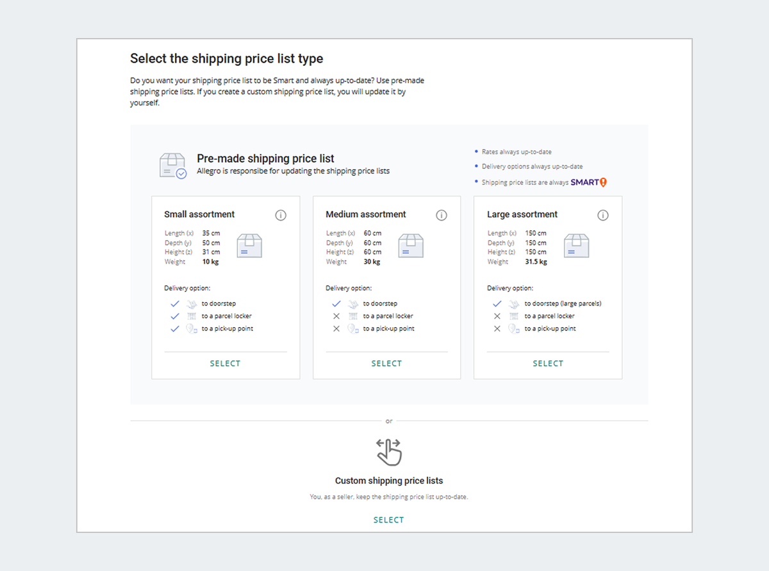769x571 pixels.
Task: Click the pick-up point pin icon in Medium assortment
Action: (x=353, y=328)
